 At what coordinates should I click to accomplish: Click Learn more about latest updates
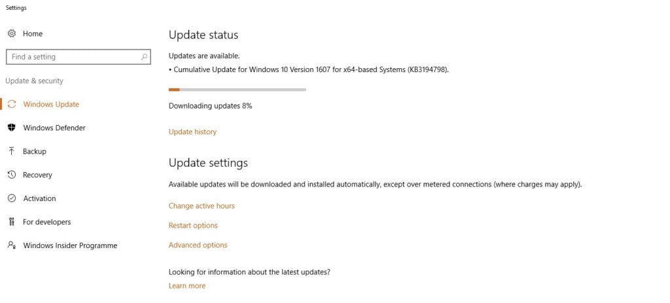[187, 285]
